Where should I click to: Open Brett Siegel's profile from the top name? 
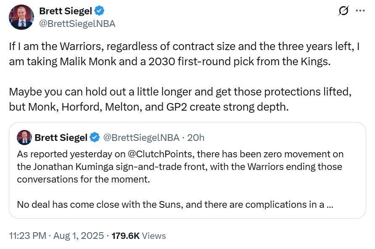[x=65, y=11]
